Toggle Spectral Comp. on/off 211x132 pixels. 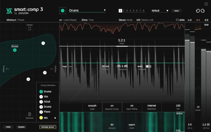pos(112,107)
